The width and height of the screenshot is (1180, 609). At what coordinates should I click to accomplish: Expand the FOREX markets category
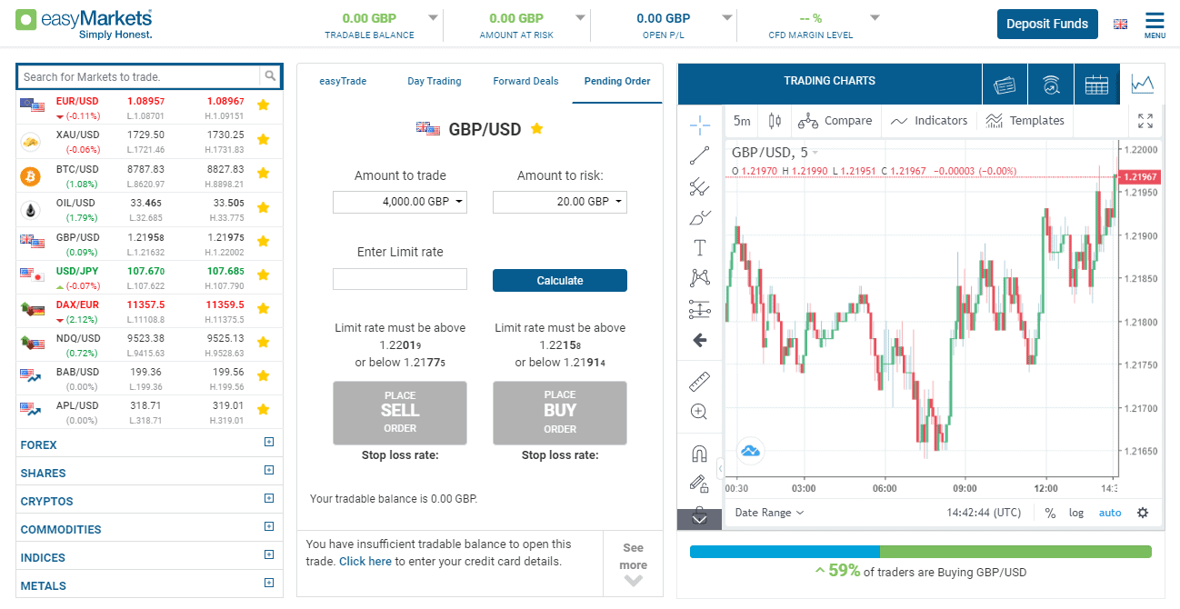point(268,443)
